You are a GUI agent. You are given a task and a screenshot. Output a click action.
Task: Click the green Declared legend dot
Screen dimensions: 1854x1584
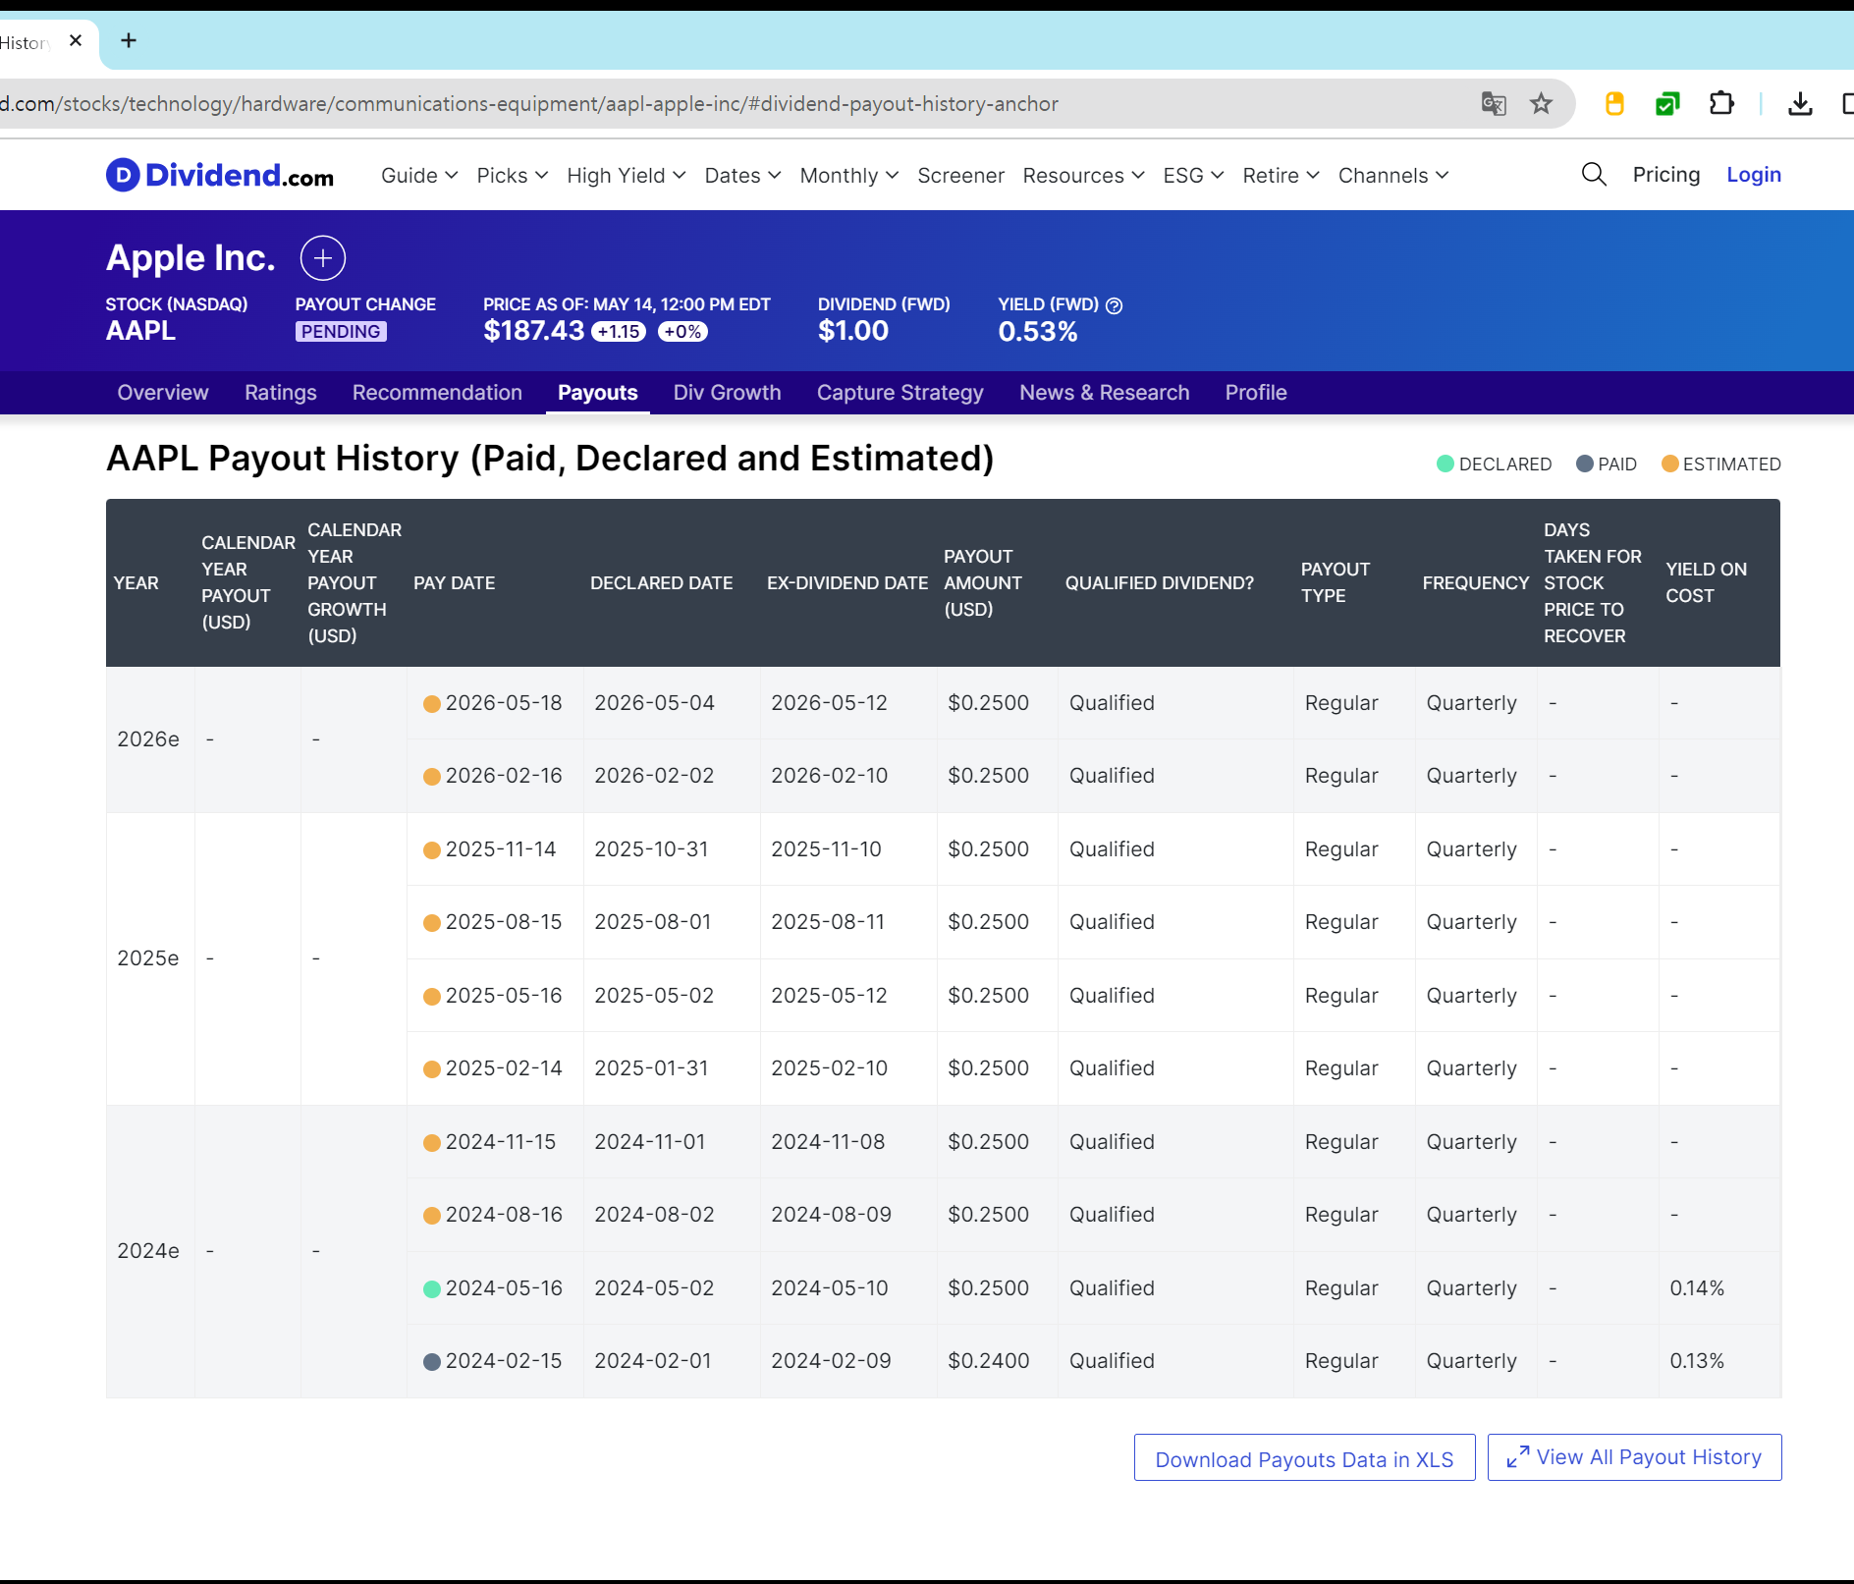pos(1445,464)
